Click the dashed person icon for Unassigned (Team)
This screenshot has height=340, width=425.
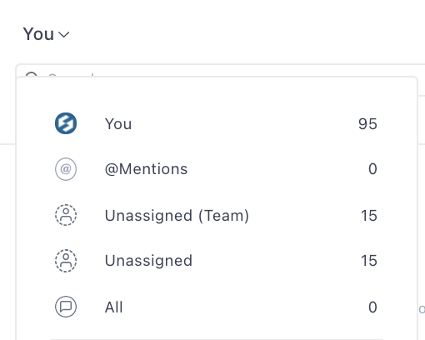click(x=66, y=215)
